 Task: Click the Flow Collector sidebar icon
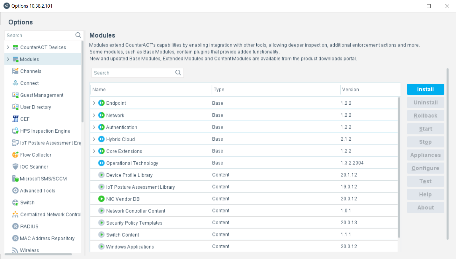(x=15, y=155)
